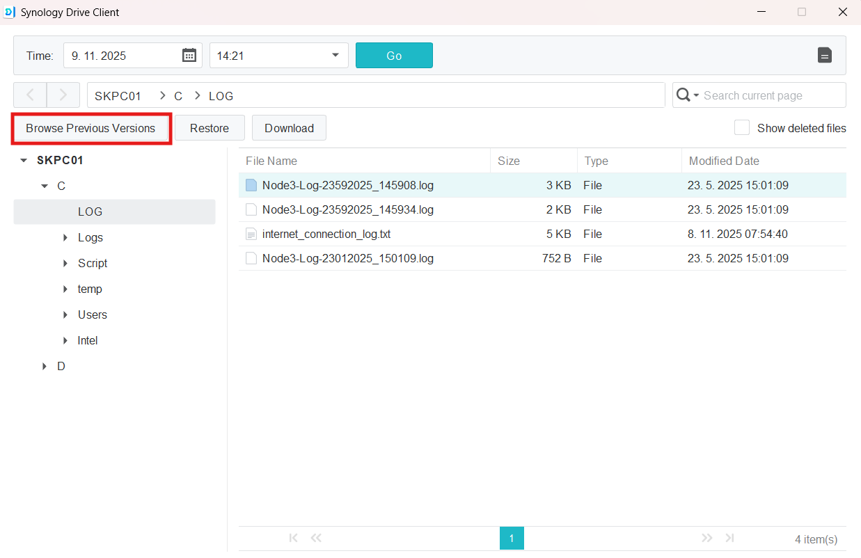Screen dimensions: 861x558
Task: Sort by File Name column header
Action: tap(271, 161)
